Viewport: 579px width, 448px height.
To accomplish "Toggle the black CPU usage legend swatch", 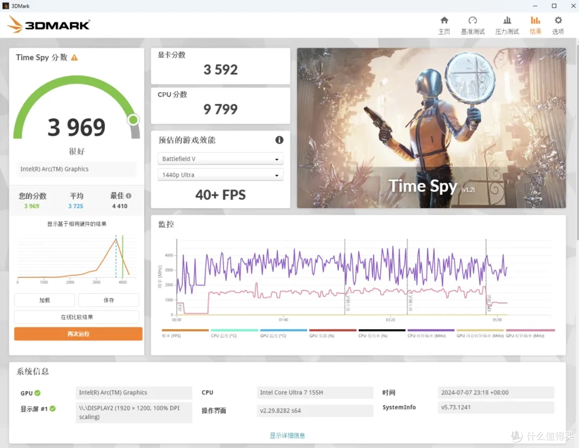I will 382,330.
